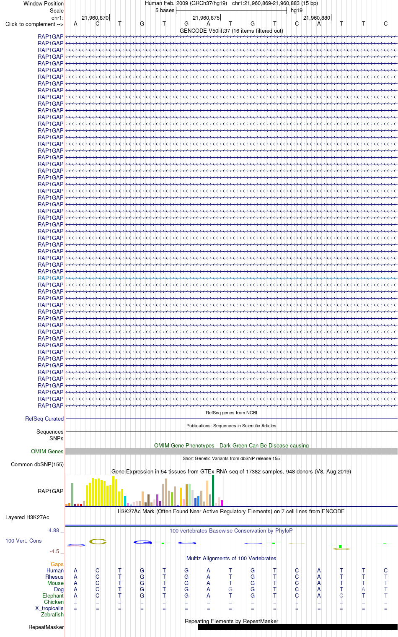The width and height of the screenshot is (398, 637).
Task: Open 'Publications: Sequences in Scientific Articles' title
Action: pos(231,426)
